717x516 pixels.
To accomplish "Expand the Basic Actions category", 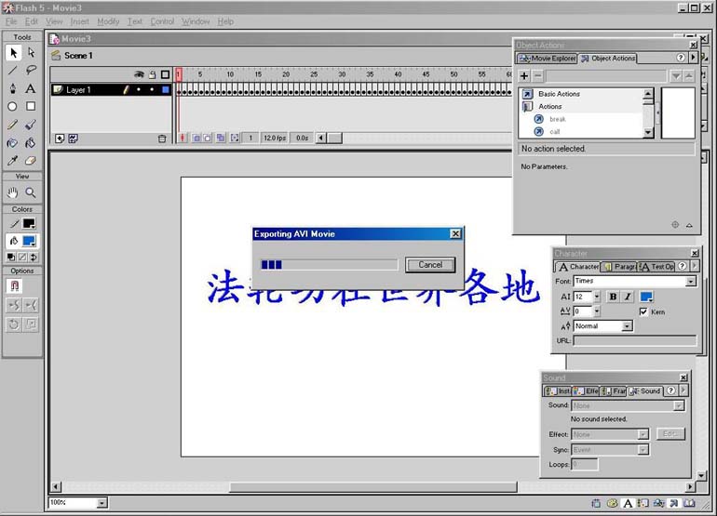I will point(559,94).
